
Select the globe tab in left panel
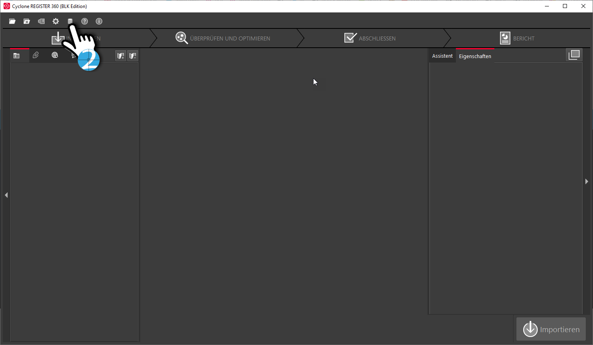coord(55,55)
